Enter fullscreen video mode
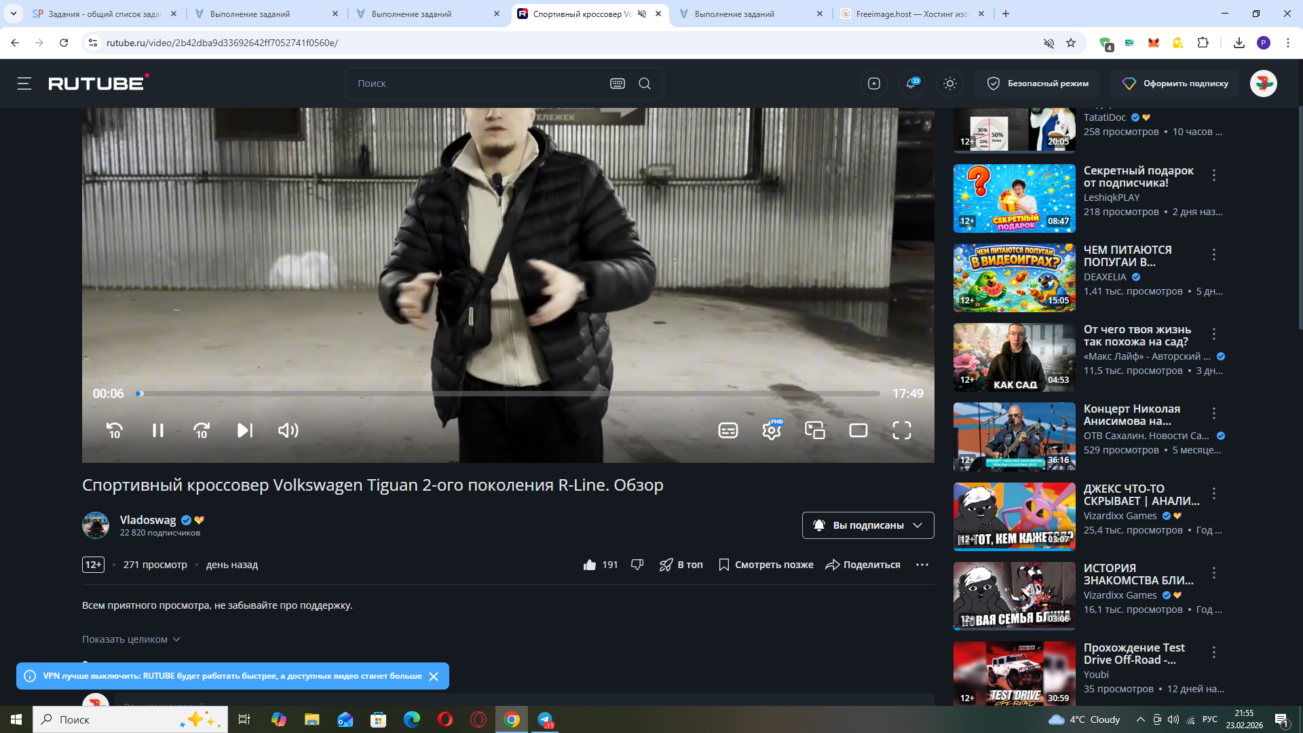The width and height of the screenshot is (1303, 733). click(x=901, y=430)
